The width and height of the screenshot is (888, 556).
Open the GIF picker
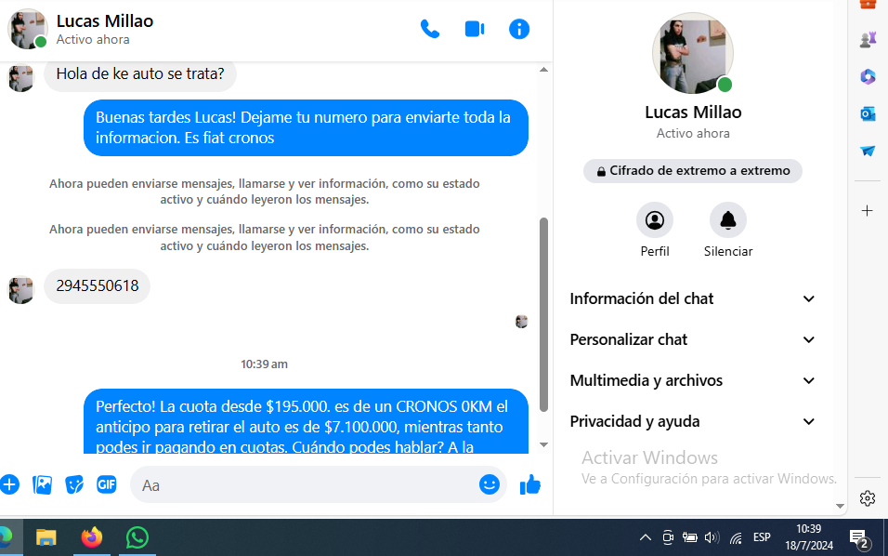click(x=107, y=484)
